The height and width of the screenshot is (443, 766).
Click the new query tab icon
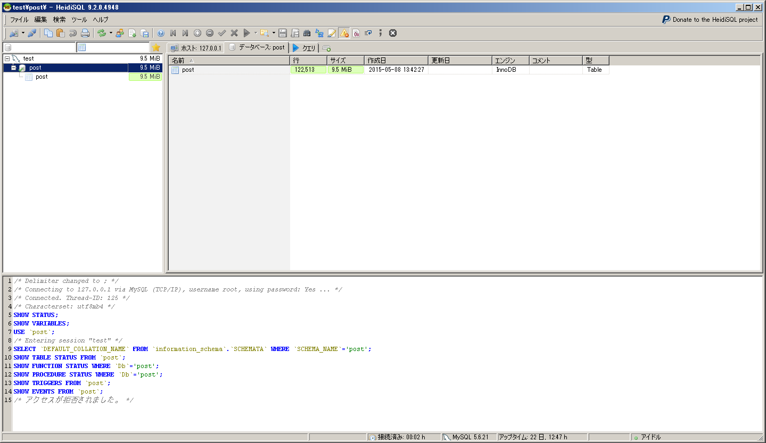tap(326, 48)
